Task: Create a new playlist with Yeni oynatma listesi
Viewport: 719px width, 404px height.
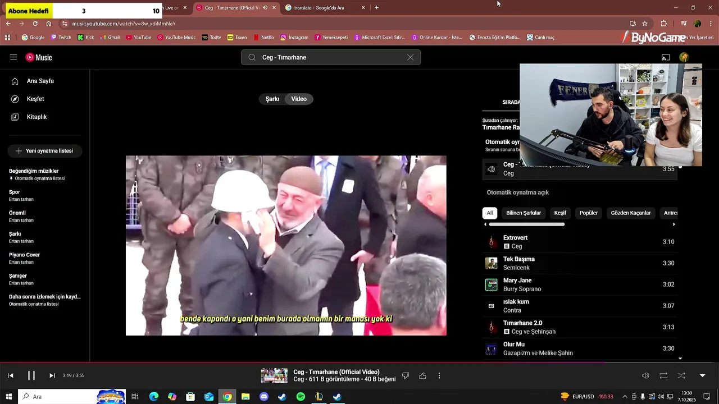Action: 44,151
